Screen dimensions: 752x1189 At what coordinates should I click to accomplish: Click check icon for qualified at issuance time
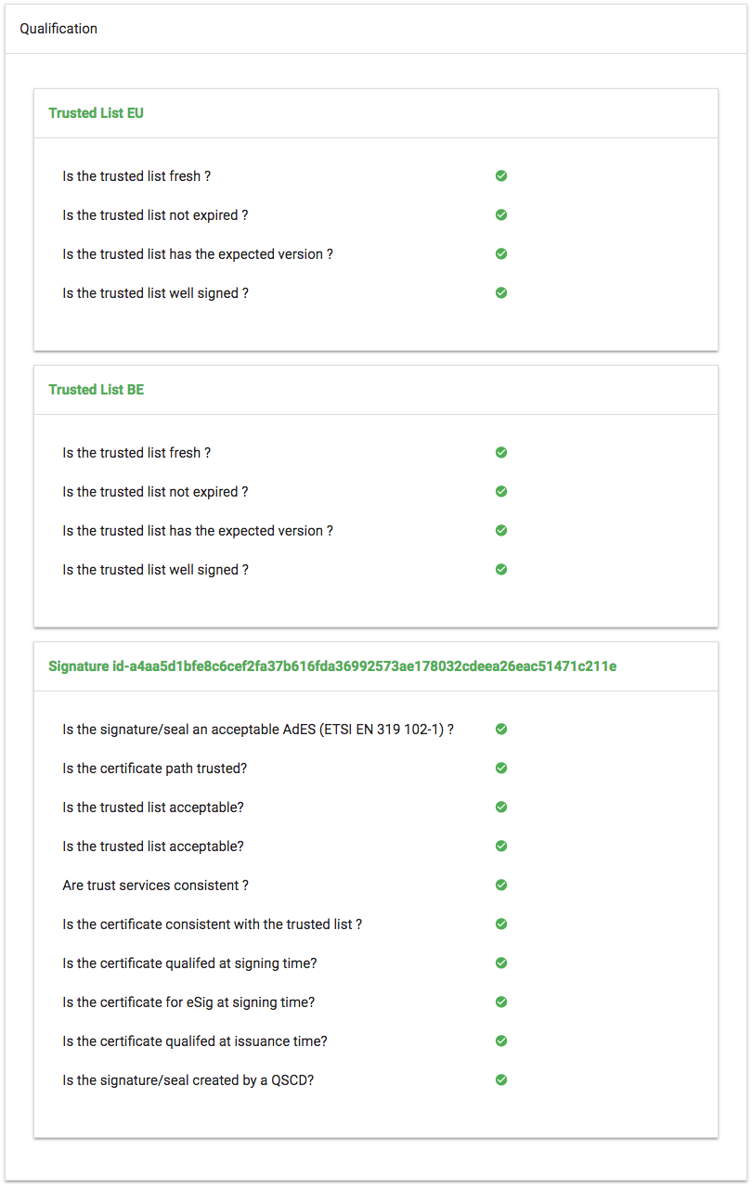pos(501,1040)
